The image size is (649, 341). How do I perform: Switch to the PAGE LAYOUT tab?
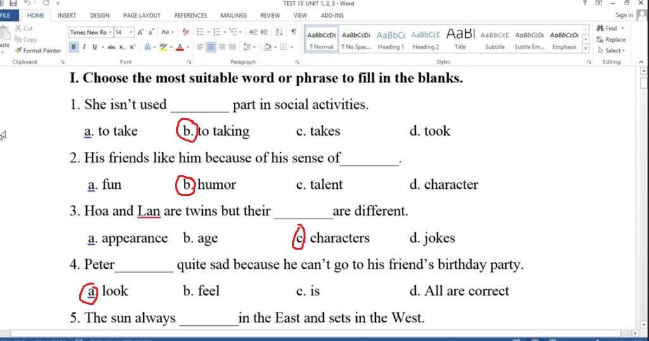141,15
